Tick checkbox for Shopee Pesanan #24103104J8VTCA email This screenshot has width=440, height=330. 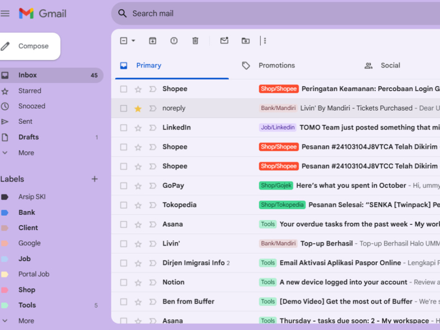click(x=124, y=147)
